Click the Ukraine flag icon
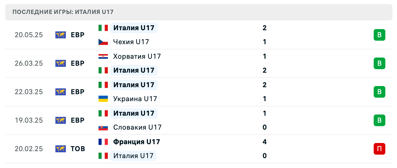 click(103, 99)
